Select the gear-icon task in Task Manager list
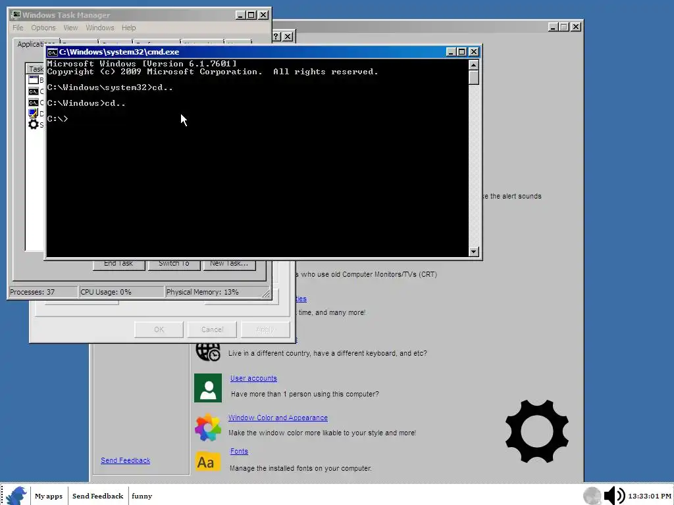This screenshot has width=674, height=505. (33, 124)
